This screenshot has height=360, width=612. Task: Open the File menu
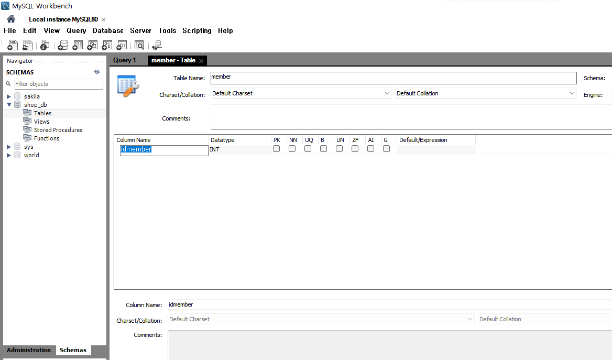coord(10,30)
